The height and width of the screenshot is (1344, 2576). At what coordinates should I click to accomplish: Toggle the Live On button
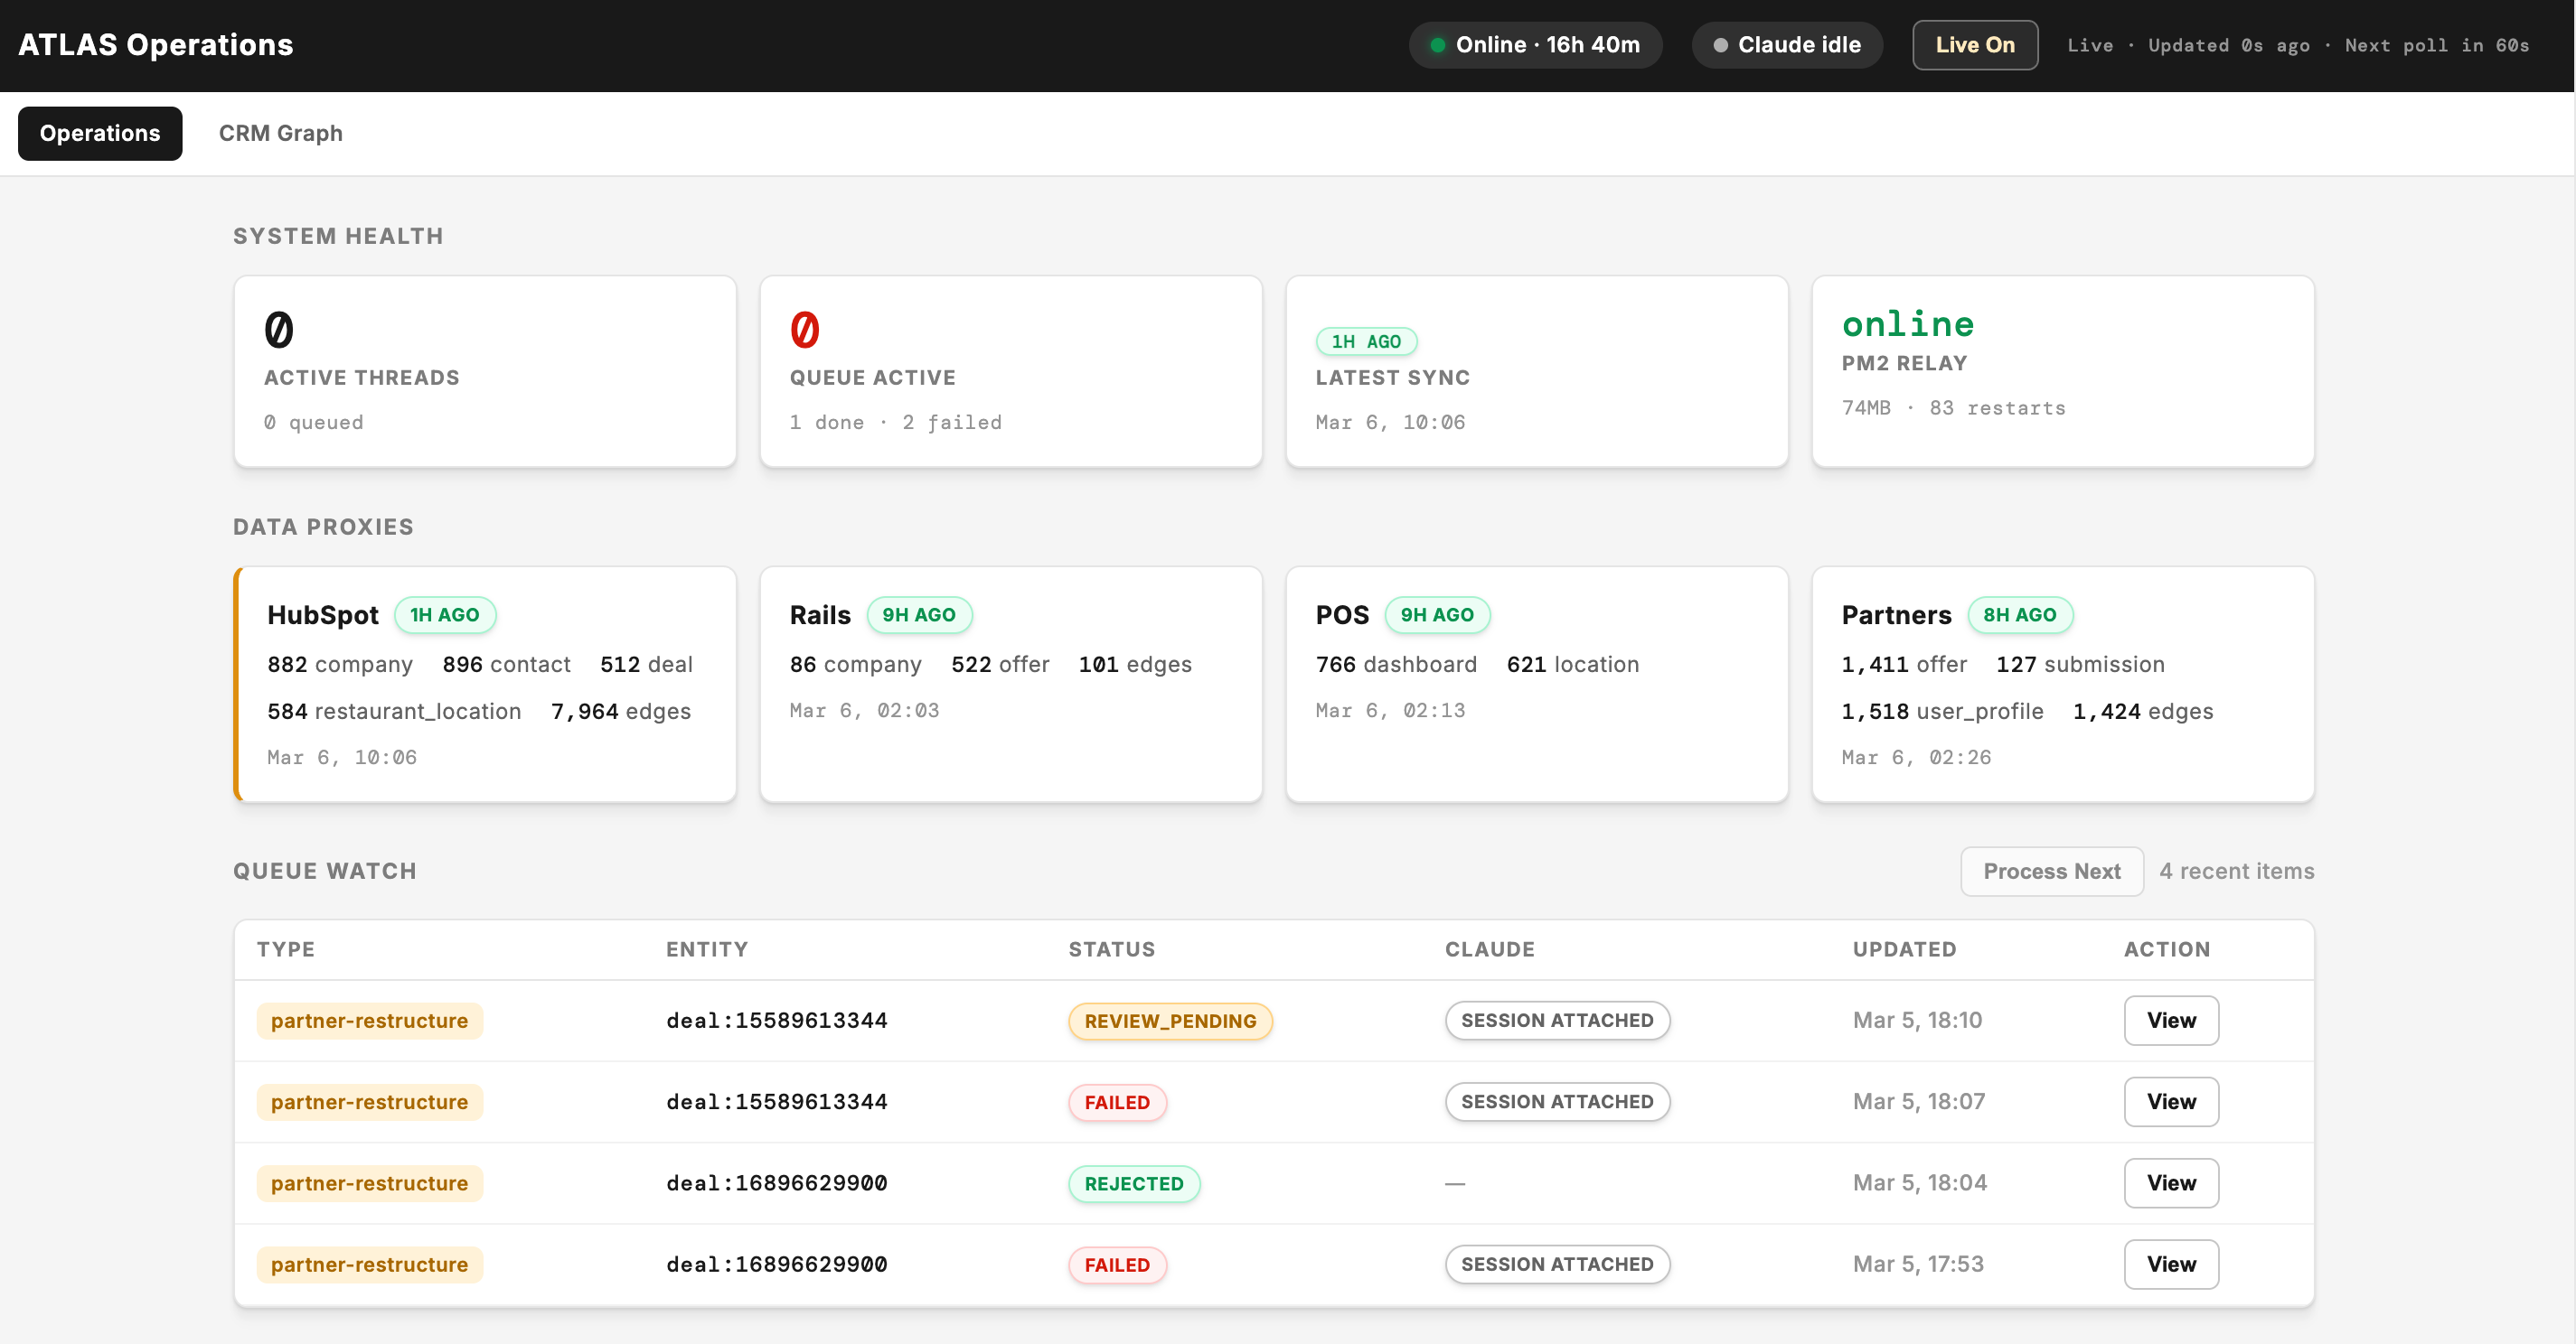point(1974,45)
